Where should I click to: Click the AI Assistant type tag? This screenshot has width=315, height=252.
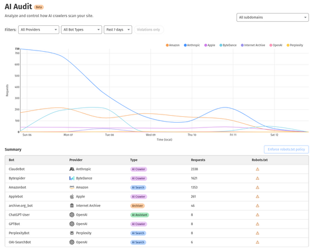tap(140, 215)
